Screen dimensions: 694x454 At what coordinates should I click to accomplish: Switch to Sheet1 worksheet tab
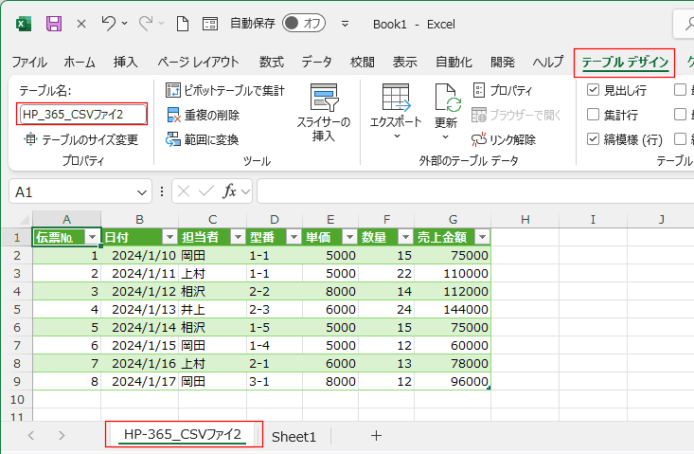click(x=294, y=436)
